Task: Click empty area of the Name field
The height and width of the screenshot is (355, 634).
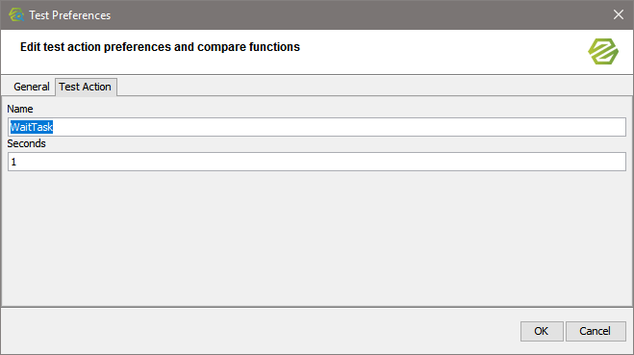Action: [x=340, y=127]
